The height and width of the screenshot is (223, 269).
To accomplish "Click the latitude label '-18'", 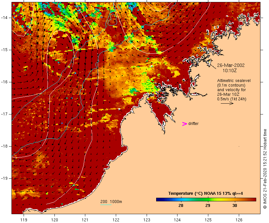I will click(4, 146).
